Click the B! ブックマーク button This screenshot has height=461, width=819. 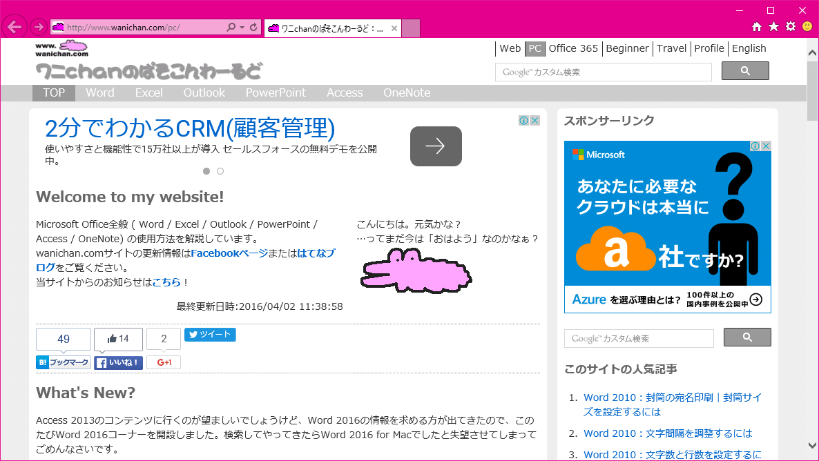64,362
